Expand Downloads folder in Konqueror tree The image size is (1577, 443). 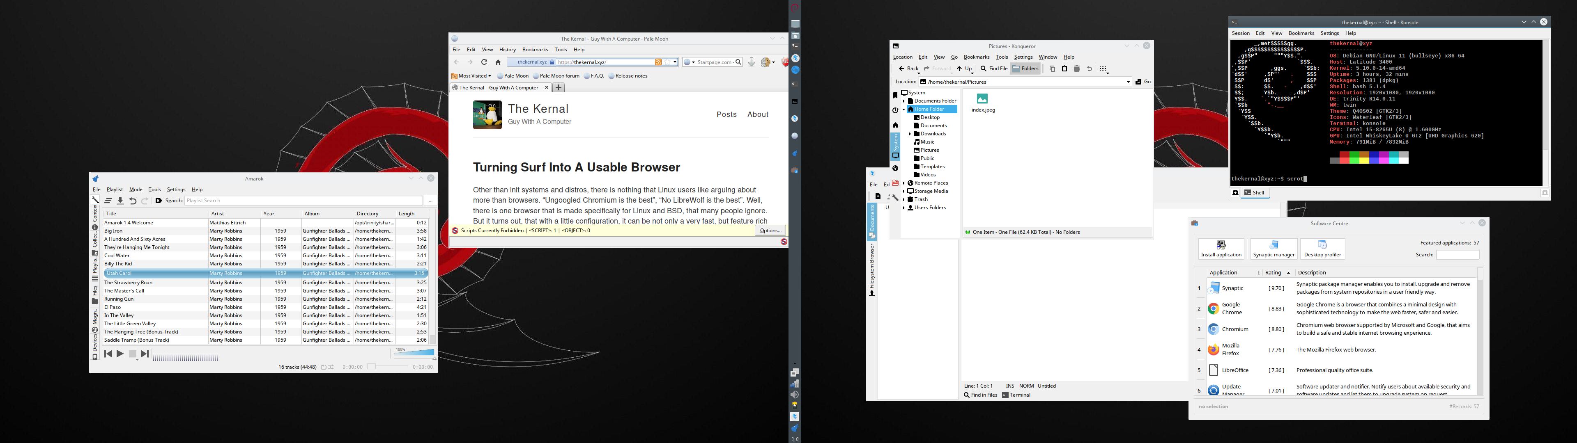click(x=910, y=134)
